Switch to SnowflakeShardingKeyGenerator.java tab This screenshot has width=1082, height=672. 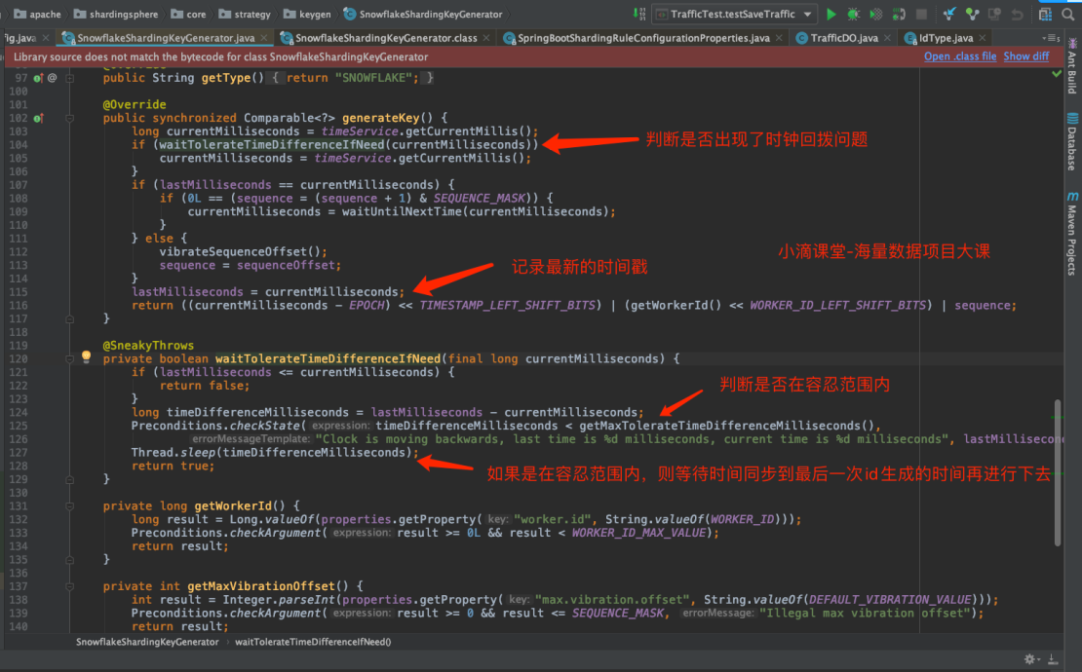(x=167, y=38)
